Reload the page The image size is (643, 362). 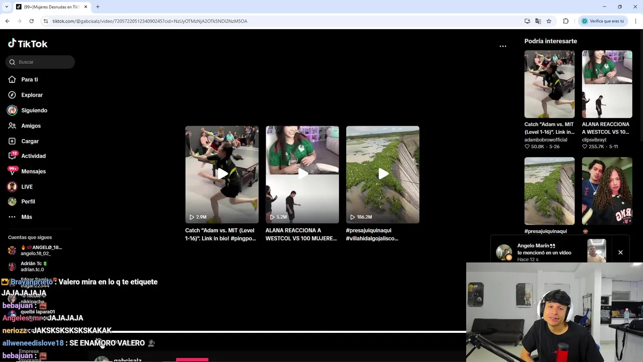click(31, 21)
